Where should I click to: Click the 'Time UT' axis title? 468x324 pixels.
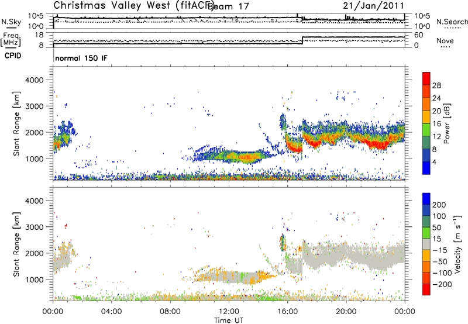click(x=229, y=320)
